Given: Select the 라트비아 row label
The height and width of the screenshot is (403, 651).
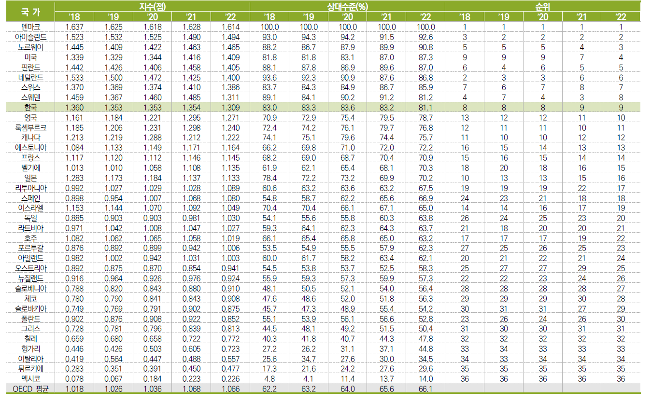Looking at the screenshot, I should [31, 228].
